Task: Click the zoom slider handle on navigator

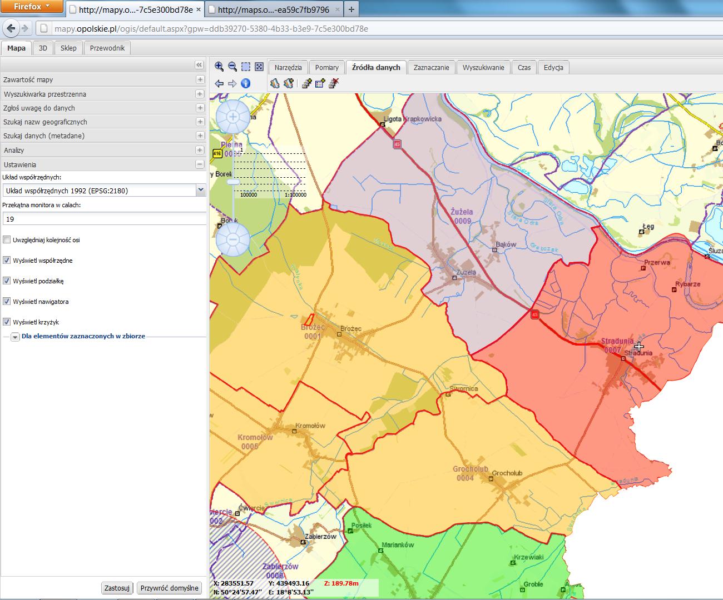Action: click(233, 182)
